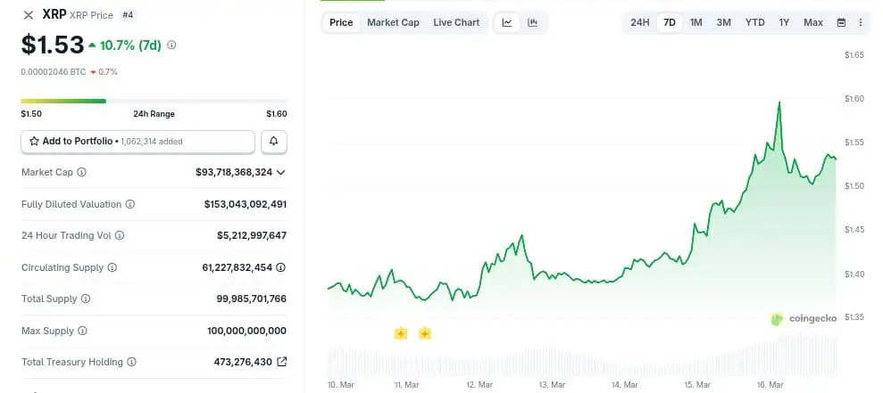Image resolution: width=883 pixels, height=393 pixels.
Task: Open the Total Treasury Holding external link
Action: coord(282,362)
